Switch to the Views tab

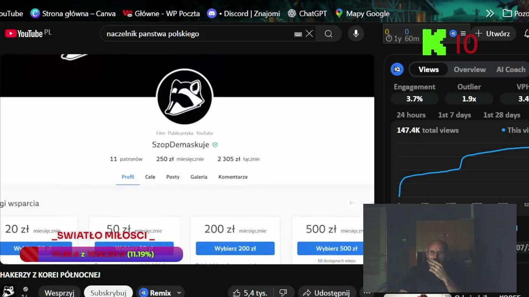429,69
